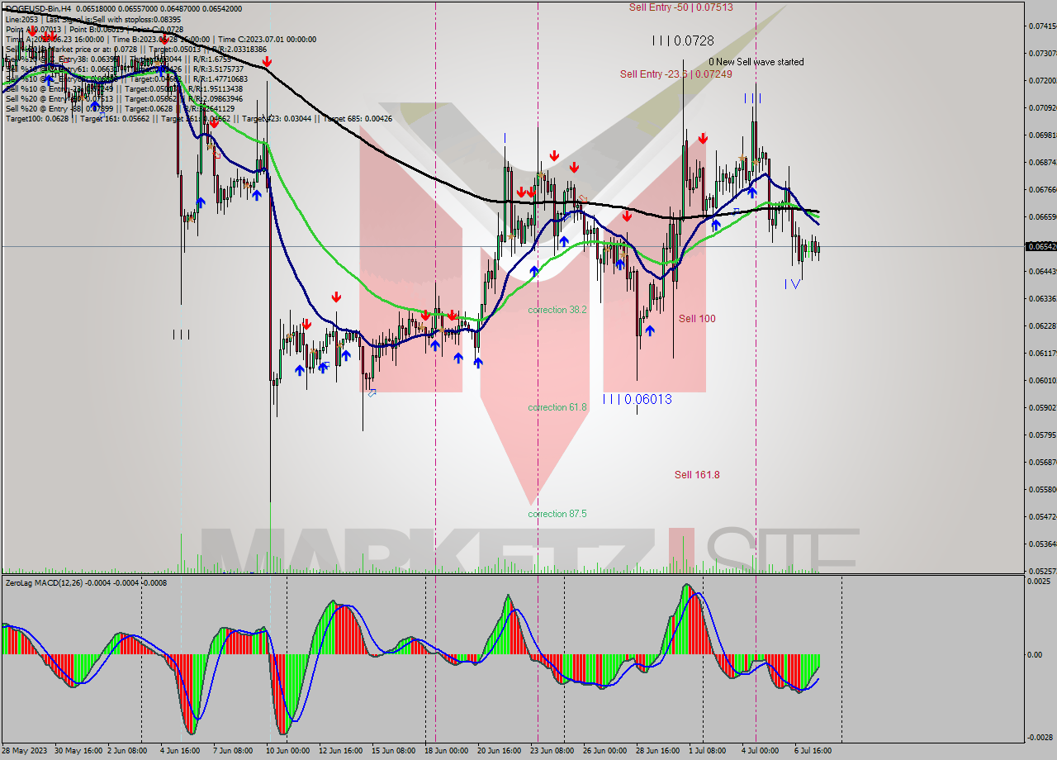Click the MACD zero-line value 0.00
Screen dimensions: 1057x760
point(1036,655)
